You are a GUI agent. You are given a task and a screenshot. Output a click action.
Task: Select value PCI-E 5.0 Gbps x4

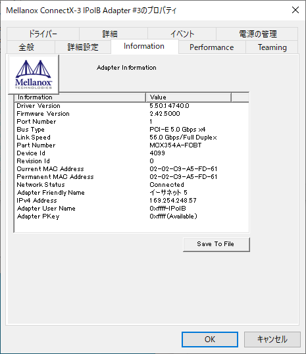(177, 130)
